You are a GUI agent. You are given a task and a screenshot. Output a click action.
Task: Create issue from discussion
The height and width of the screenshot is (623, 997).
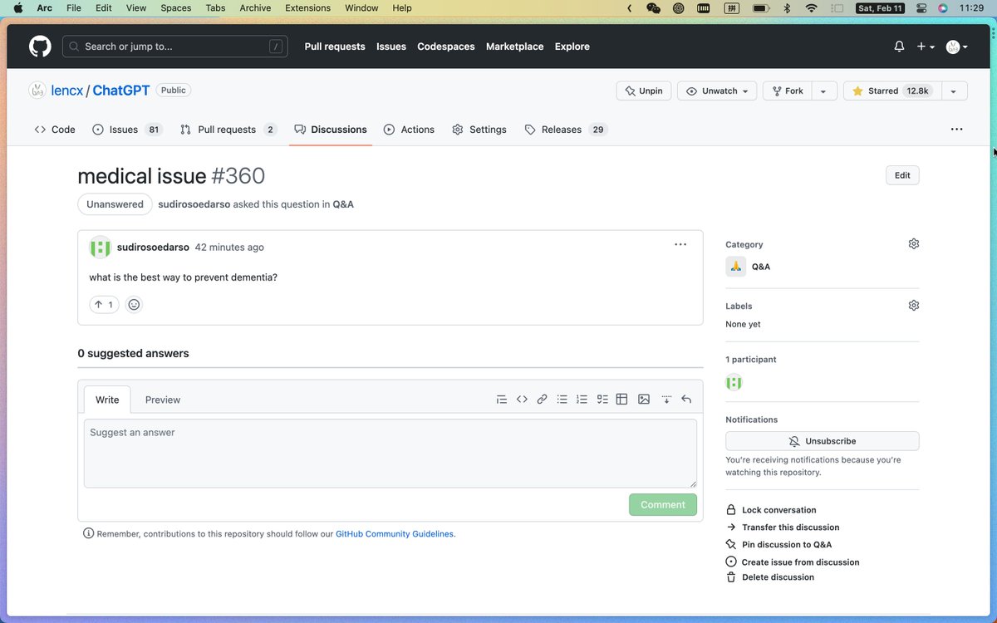click(793, 562)
